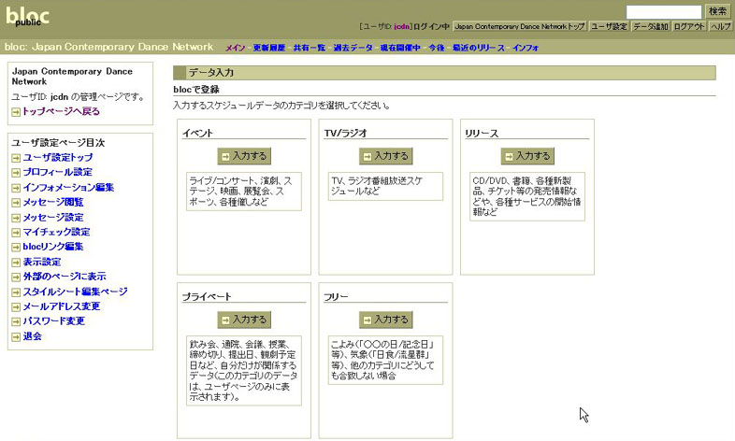Click 入力する in the フリー card
Screen dimensions: 735x441
386,320
